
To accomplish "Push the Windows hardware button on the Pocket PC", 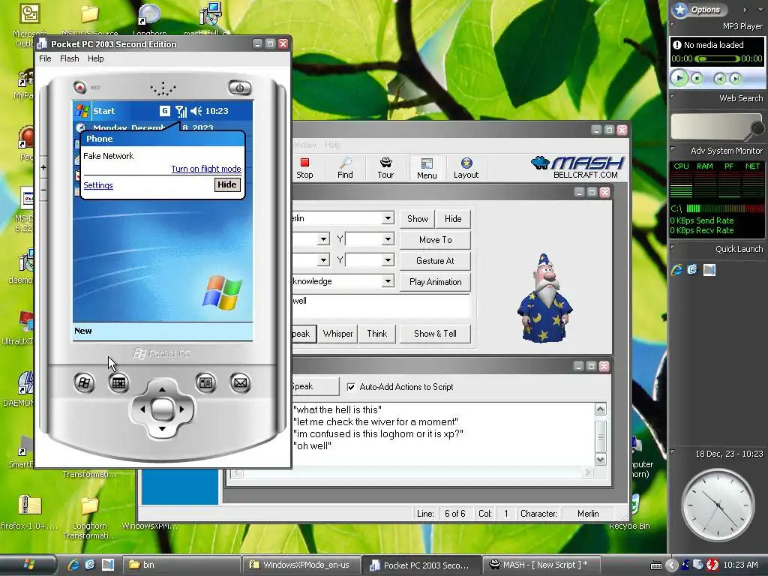I will (84, 382).
